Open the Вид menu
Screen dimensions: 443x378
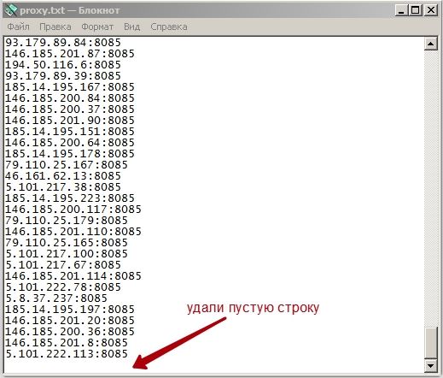[131, 27]
